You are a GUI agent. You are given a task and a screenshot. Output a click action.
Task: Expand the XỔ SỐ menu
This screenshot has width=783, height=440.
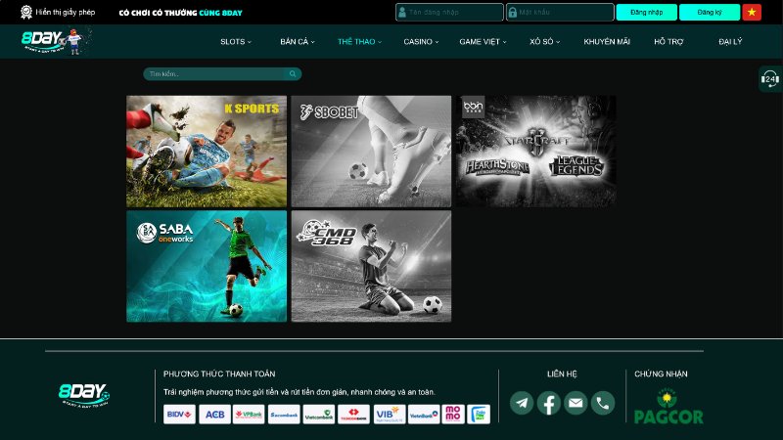pyautogui.click(x=545, y=41)
